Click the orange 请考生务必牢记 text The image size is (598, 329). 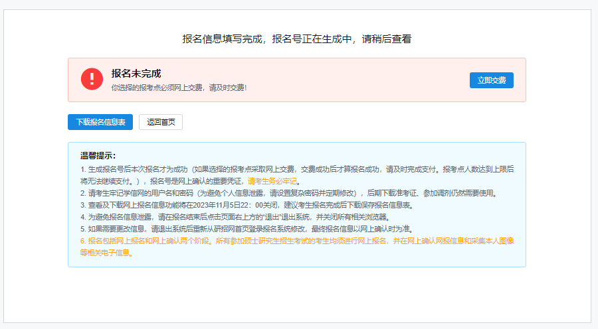click(273, 180)
